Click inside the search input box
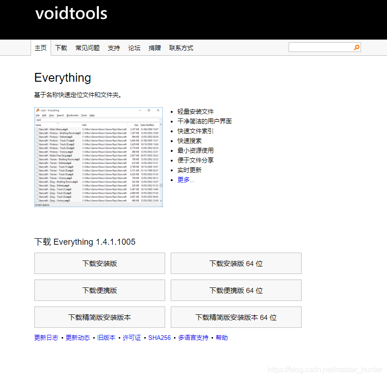The width and height of the screenshot is (387, 378). click(x=320, y=47)
